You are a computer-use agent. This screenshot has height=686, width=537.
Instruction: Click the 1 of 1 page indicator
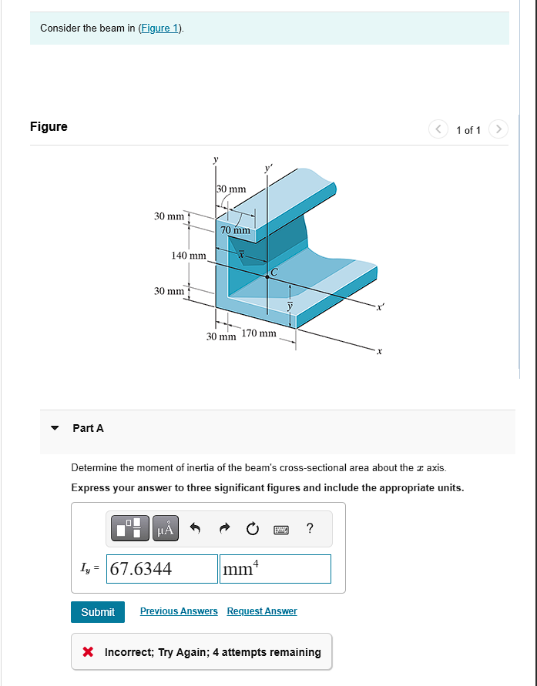point(468,130)
